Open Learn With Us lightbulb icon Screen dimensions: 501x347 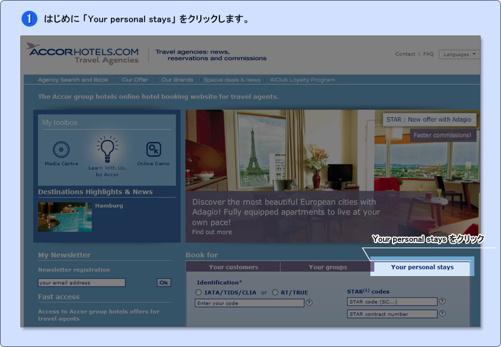[107, 149]
